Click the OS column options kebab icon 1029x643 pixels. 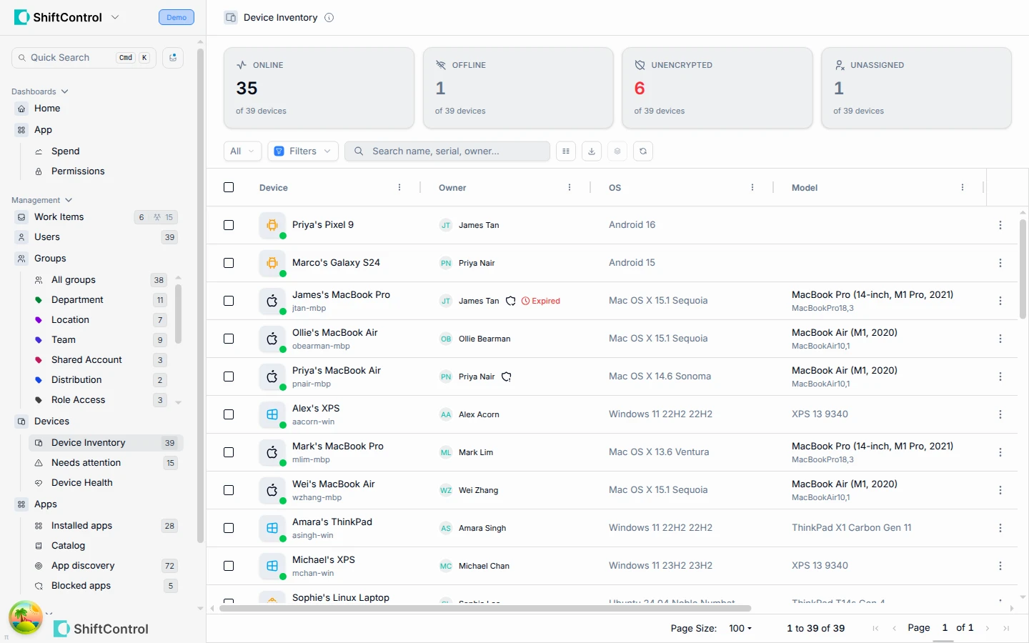(752, 187)
